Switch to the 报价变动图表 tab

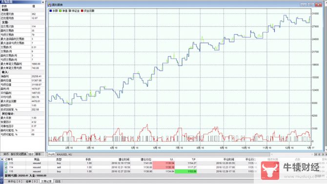19,154
